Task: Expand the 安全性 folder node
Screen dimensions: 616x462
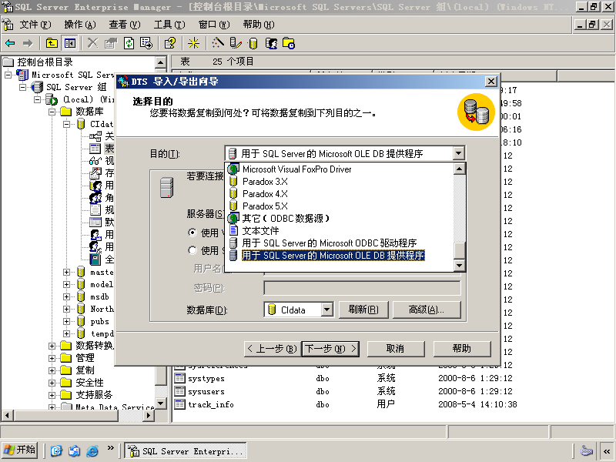Action: click(52, 383)
